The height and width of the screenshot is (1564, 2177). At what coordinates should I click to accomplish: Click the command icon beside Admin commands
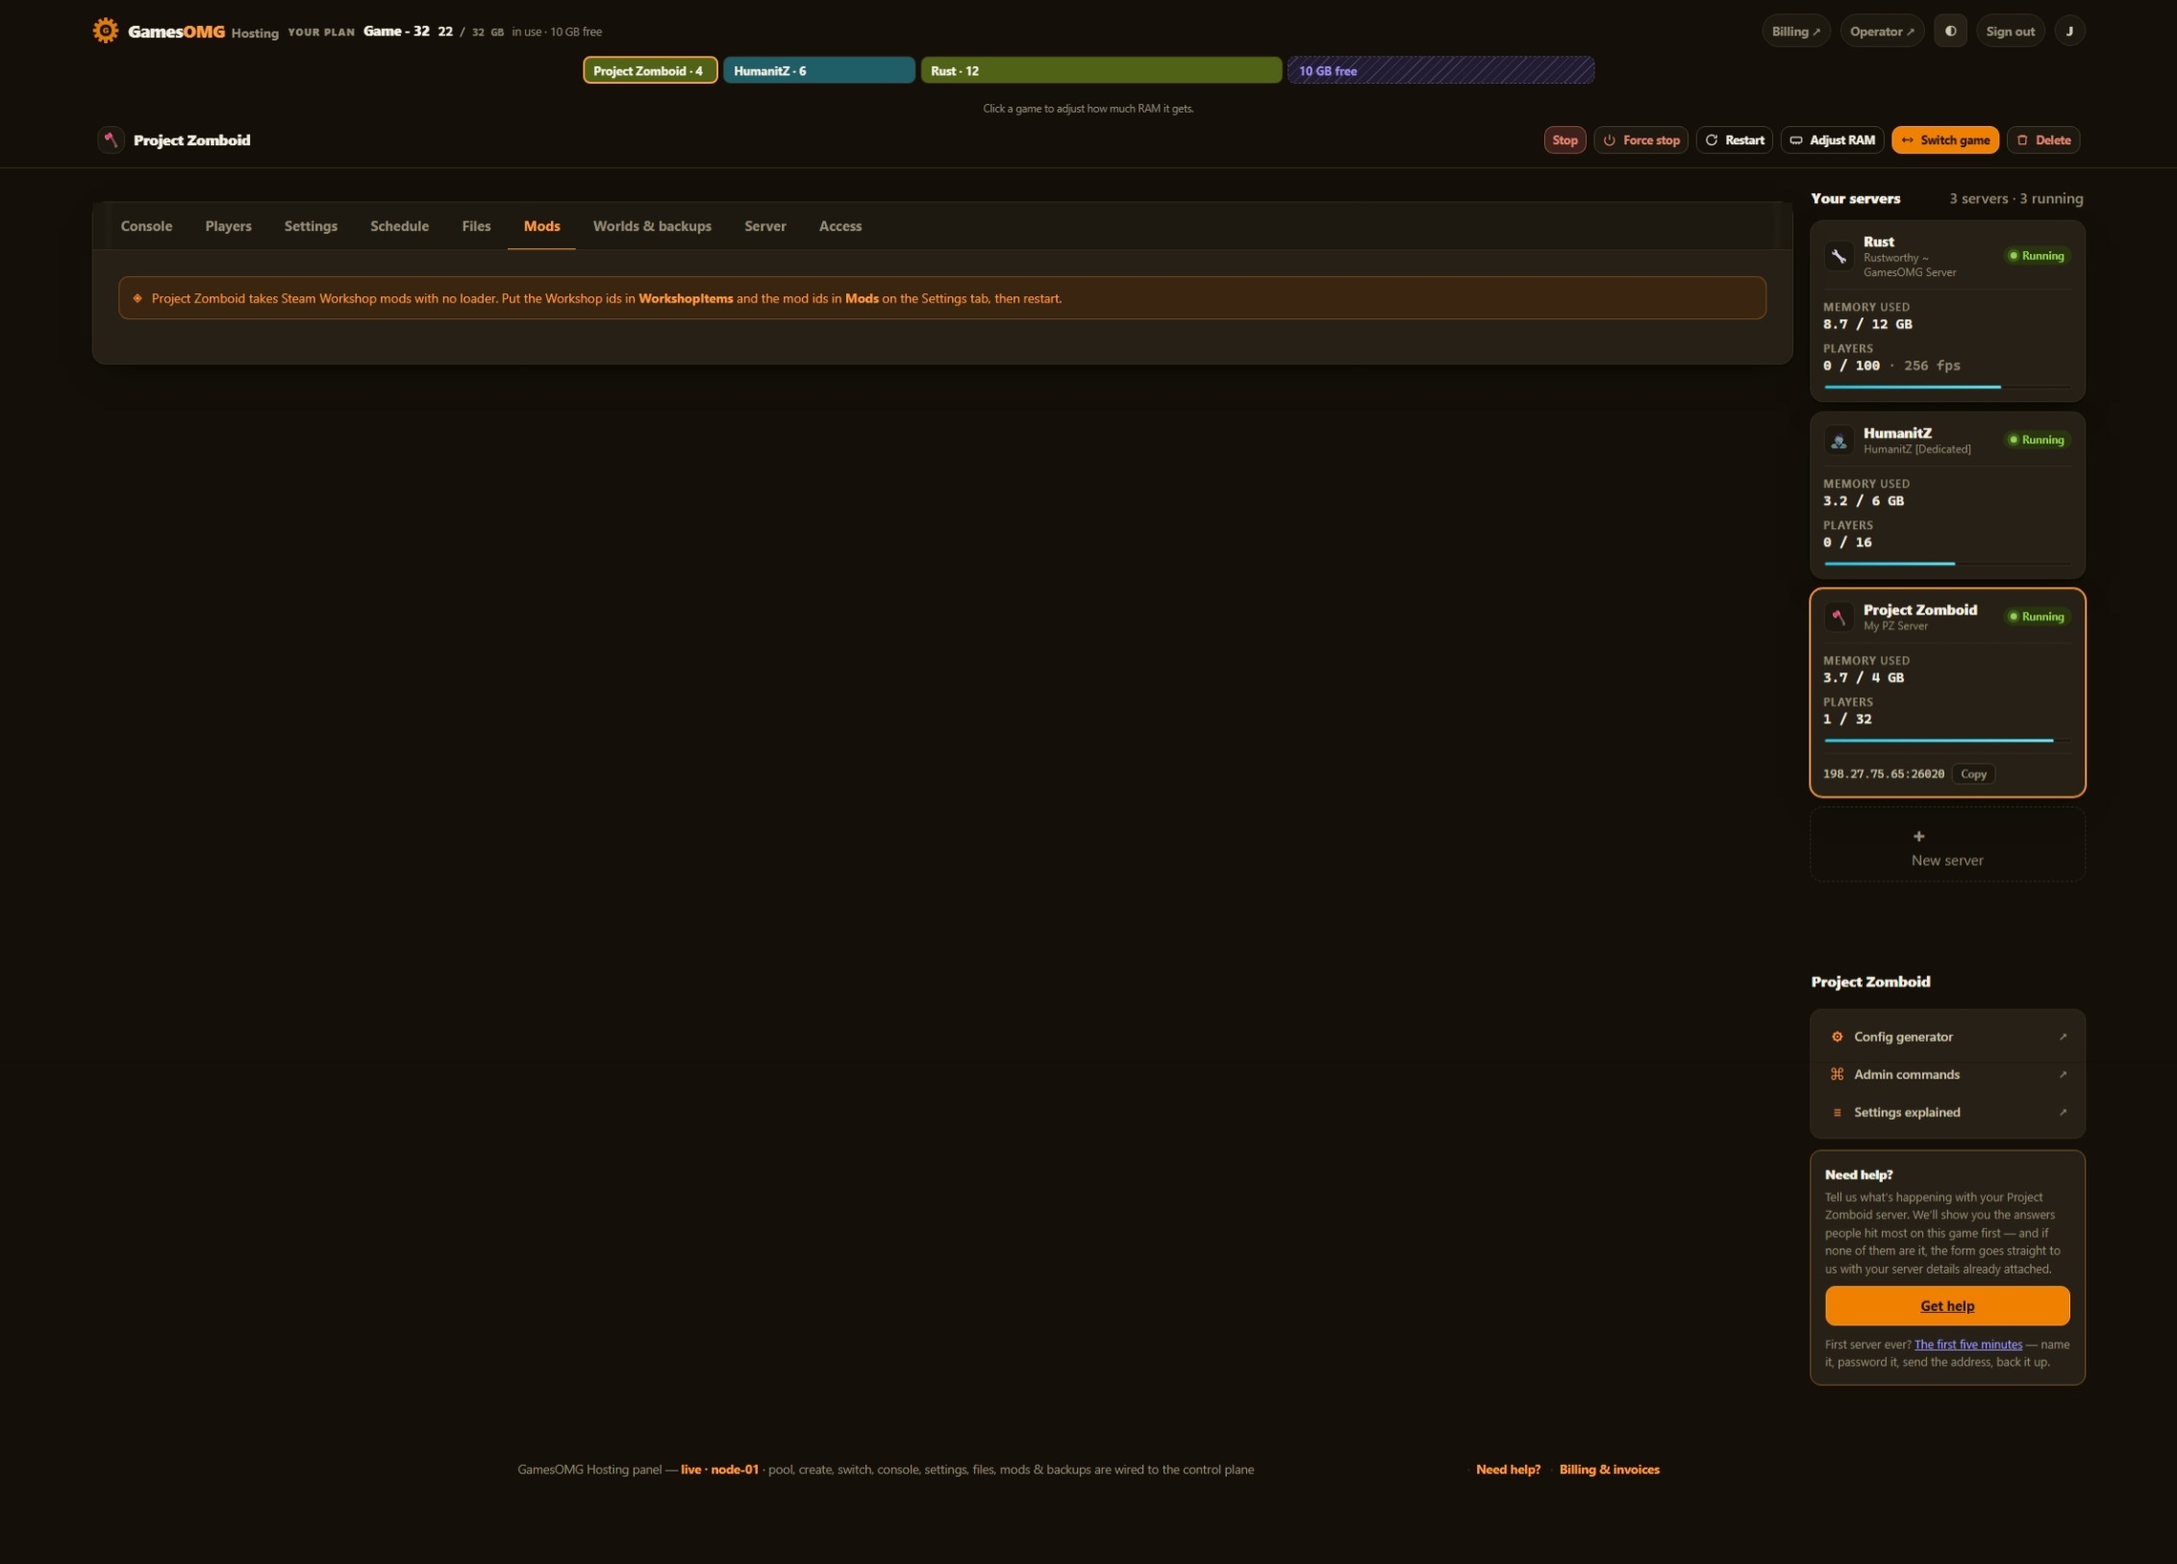tap(1837, 1074)
